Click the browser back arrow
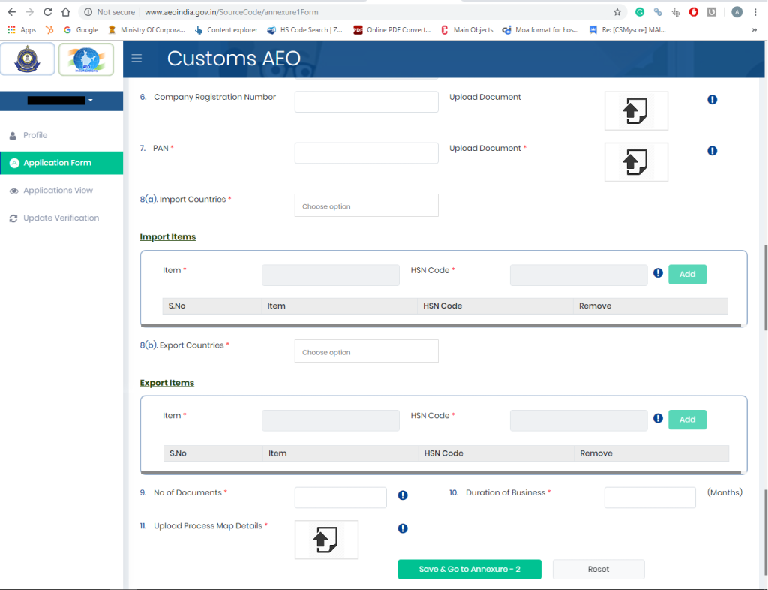The height and width of the screenshot is (590, 768). pyautogui.click(x=12, y=12)
